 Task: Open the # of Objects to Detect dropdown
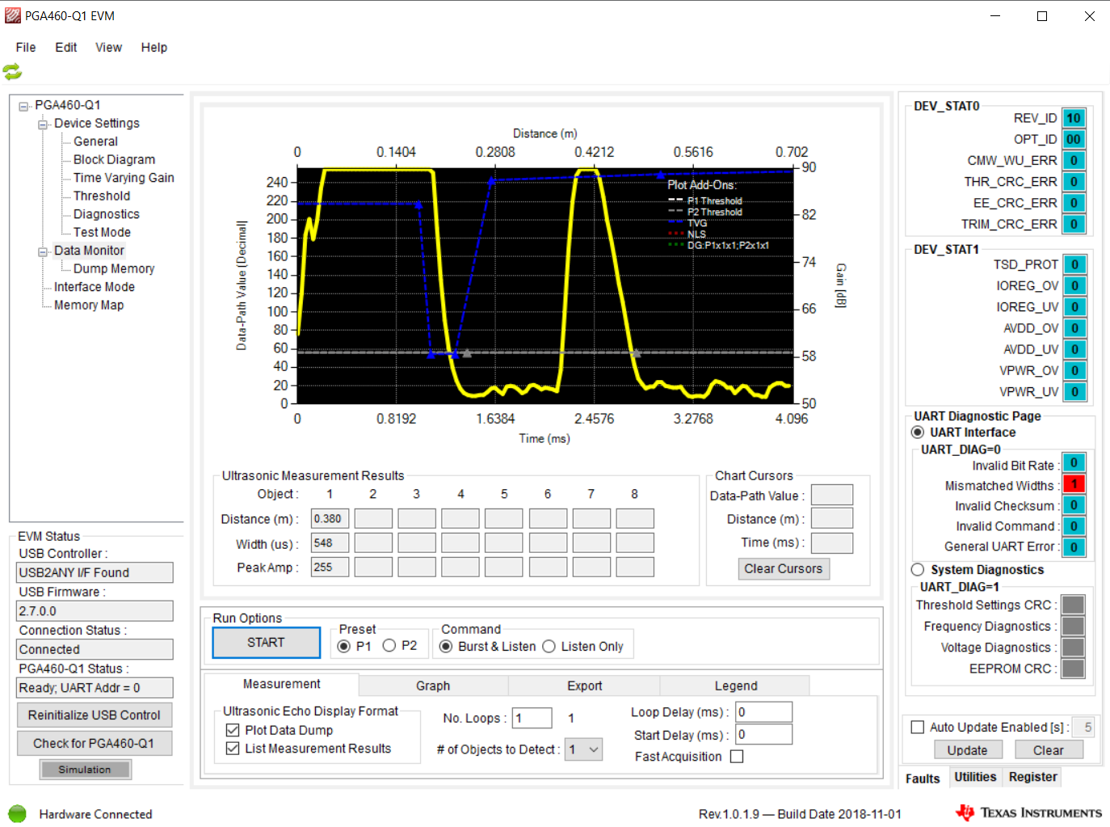(x=594, y=749)
